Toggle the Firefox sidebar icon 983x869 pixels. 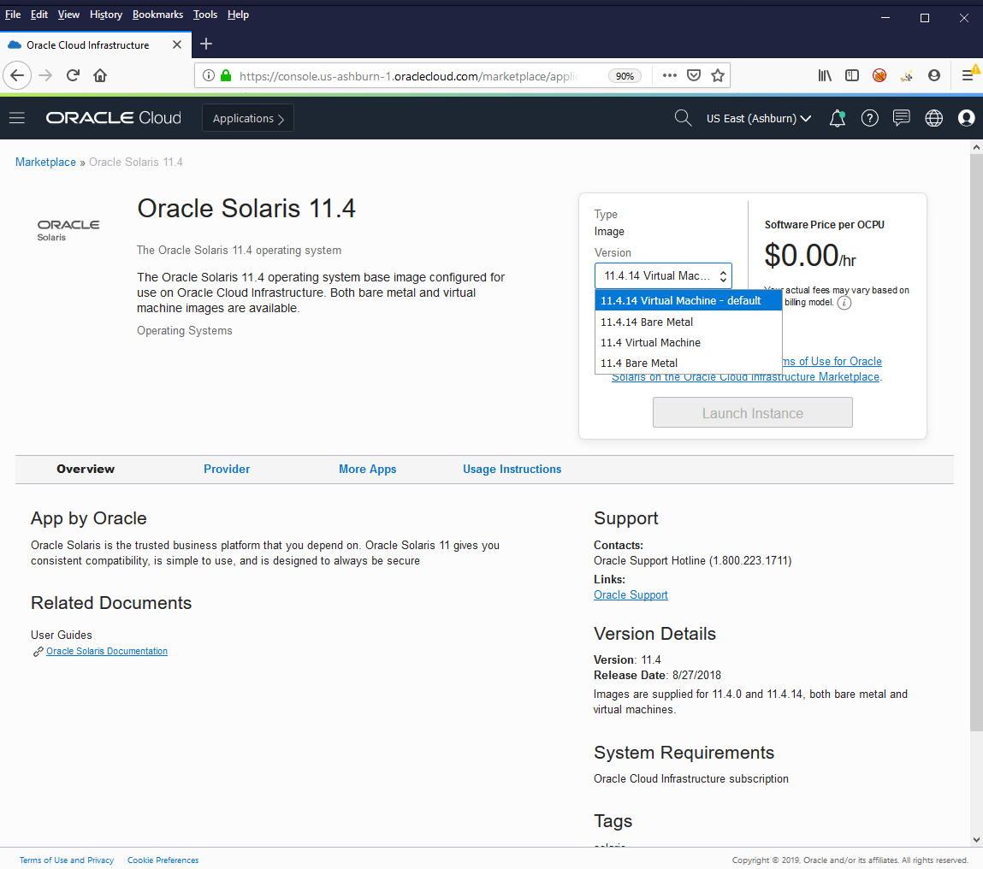pos(852,75)
